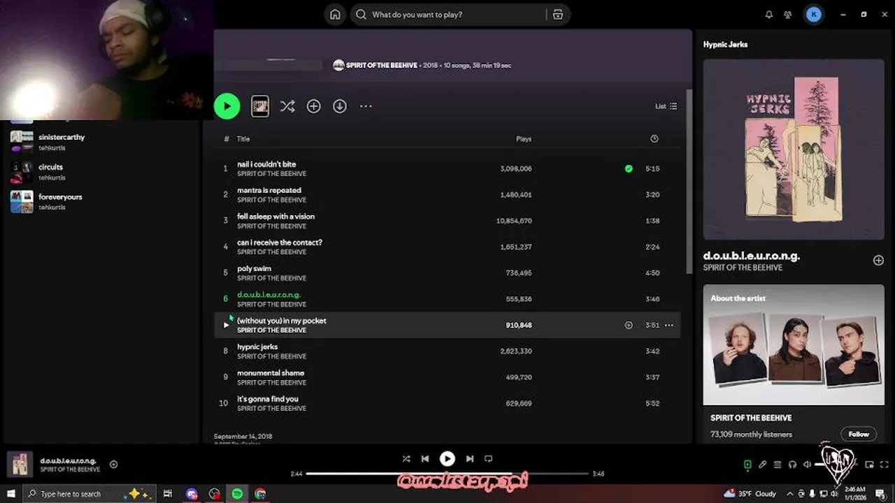Open the Windows Start menu
This screenshot has height=503, width=895.
coord(10,493)
